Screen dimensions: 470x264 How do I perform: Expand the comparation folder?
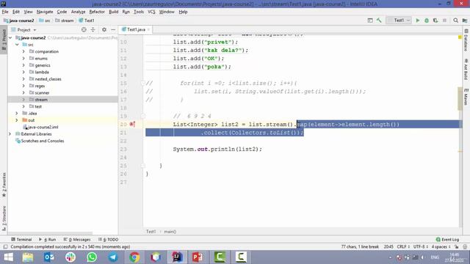point(23,51)
